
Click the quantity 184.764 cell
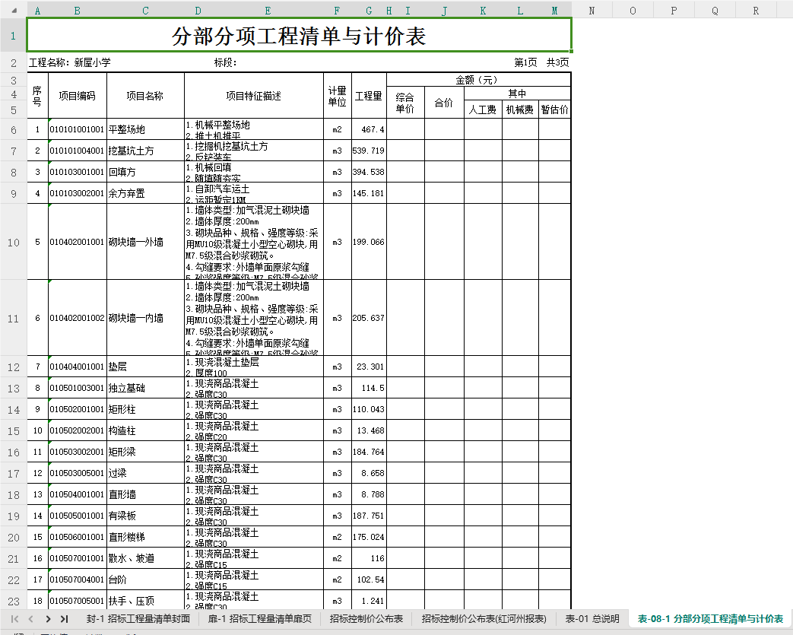click(369, 452)
